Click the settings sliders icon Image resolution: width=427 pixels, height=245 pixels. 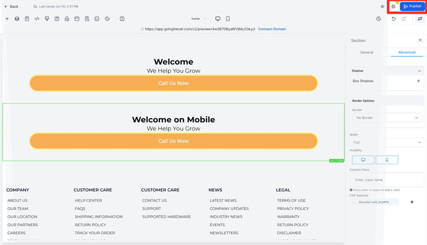pos(420,19)
